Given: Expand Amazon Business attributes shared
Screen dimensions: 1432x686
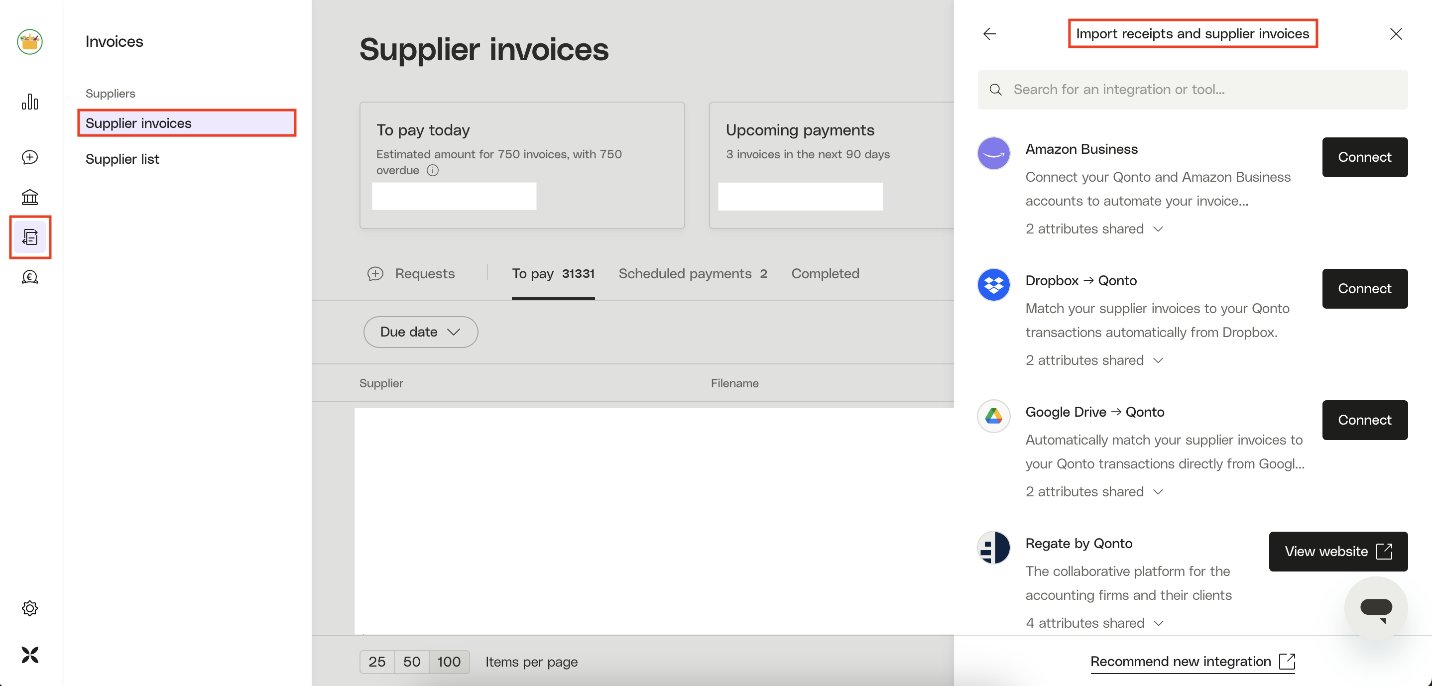Looking at the screenshot, I should point(1094,229).
